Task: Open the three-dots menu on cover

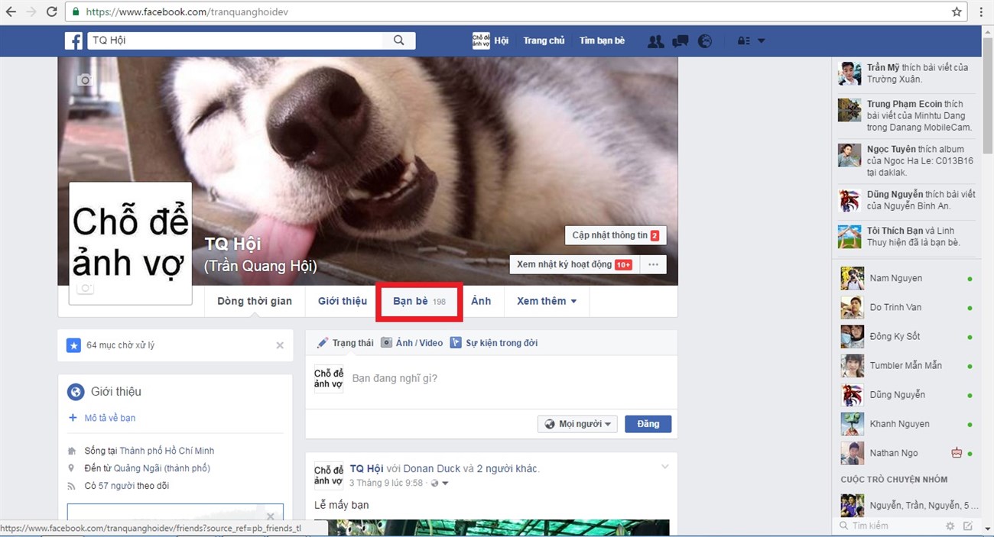Action: click(653, 264)
